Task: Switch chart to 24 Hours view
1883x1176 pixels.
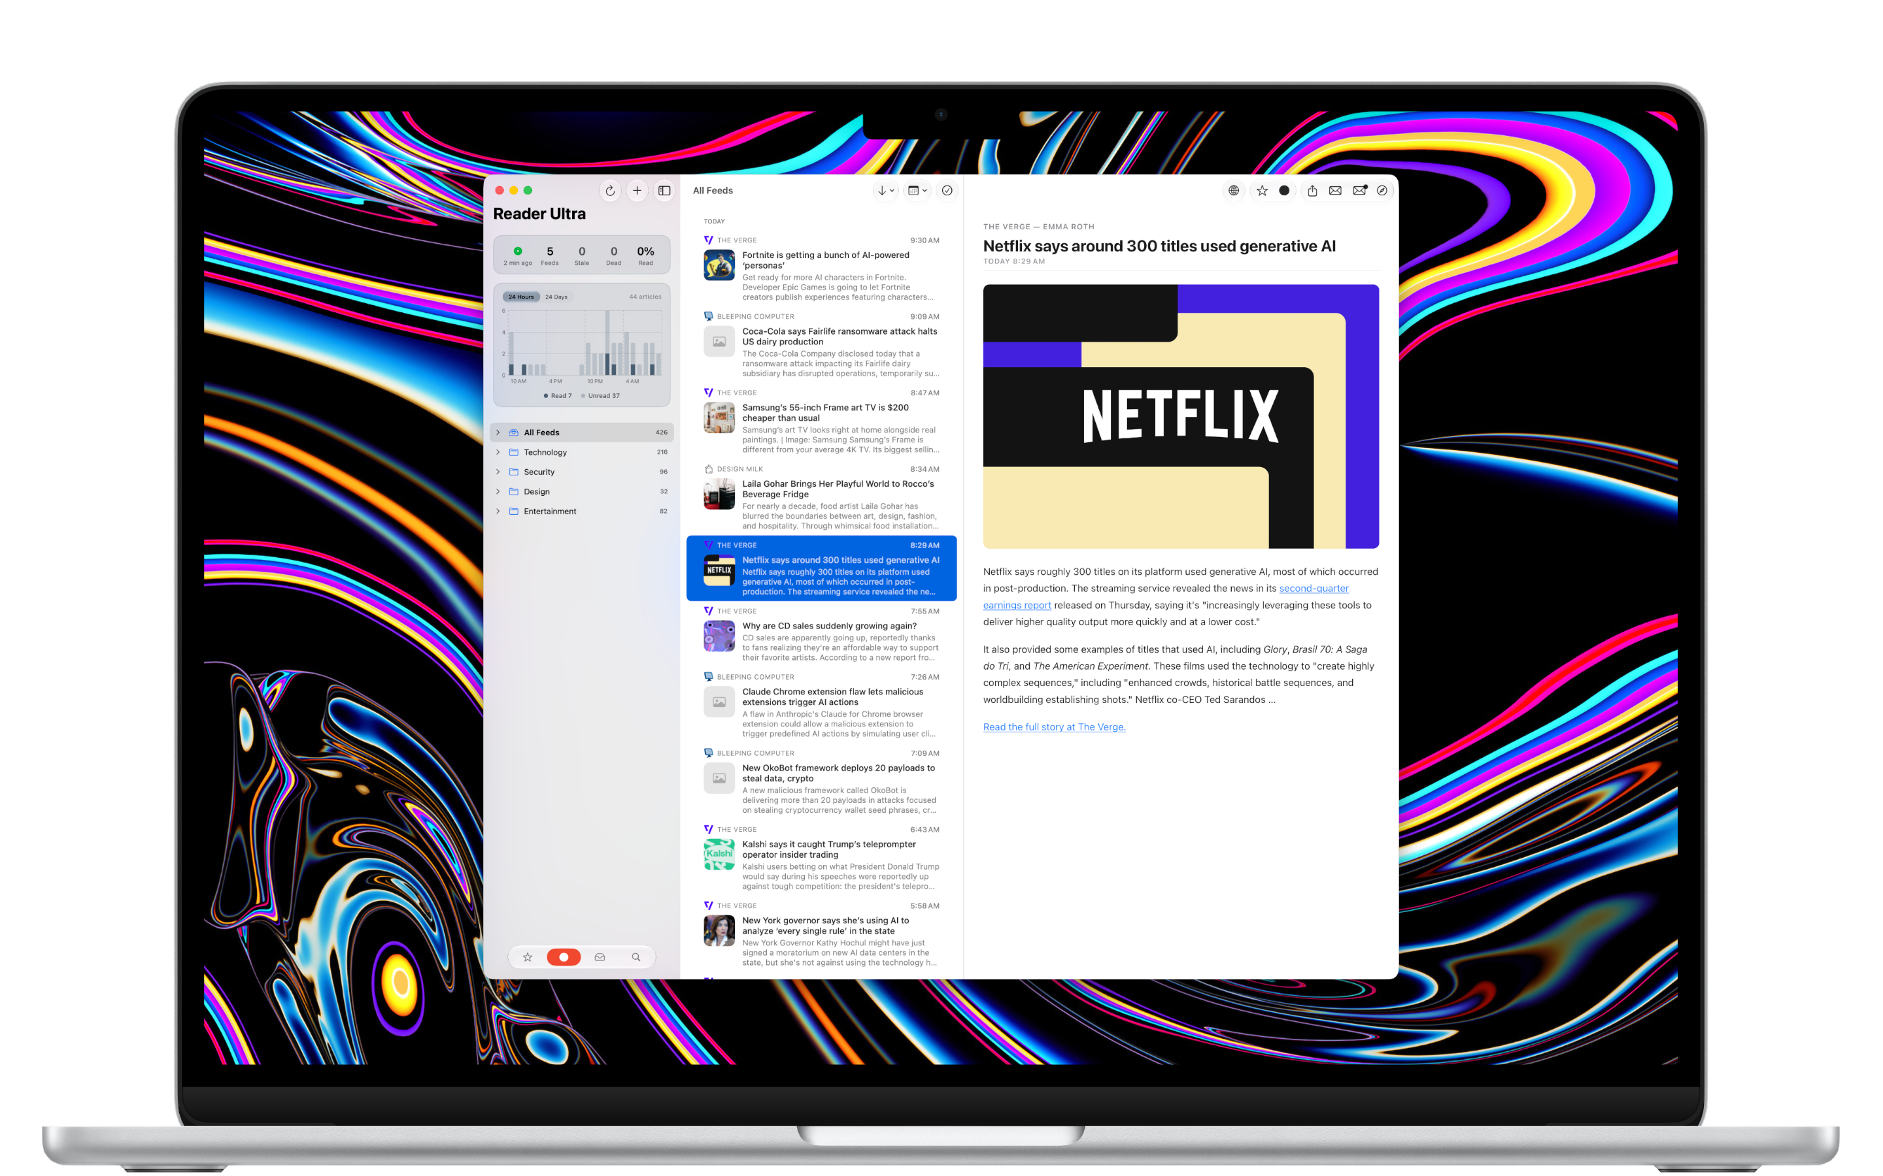Action: tap(520, 297)
